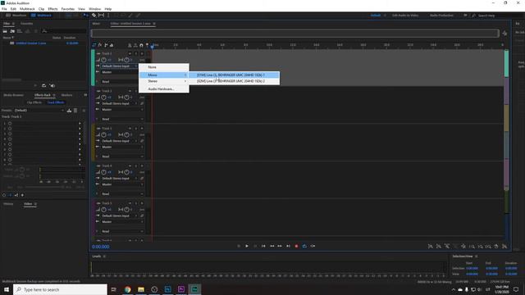525x295 pixels.
Task: Adjust Track 2 volume knob
Action: click(x=104, y=98)
